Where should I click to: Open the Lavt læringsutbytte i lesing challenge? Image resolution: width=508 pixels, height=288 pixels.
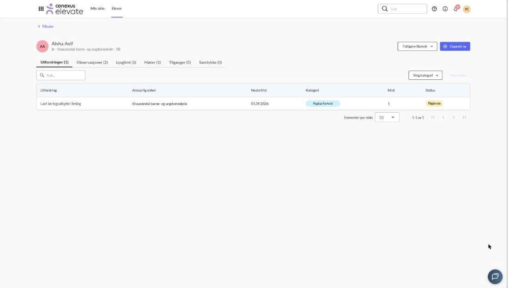60,104
